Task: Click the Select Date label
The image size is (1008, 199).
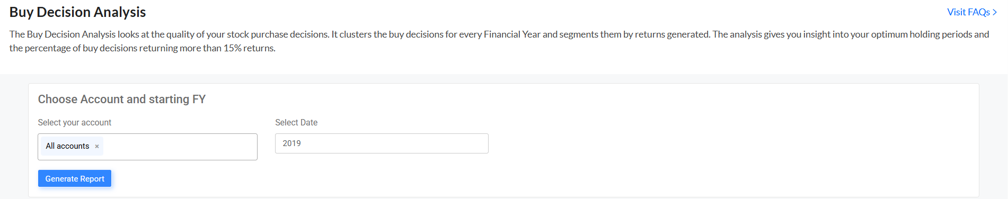Action: click(x=296, y=122)
